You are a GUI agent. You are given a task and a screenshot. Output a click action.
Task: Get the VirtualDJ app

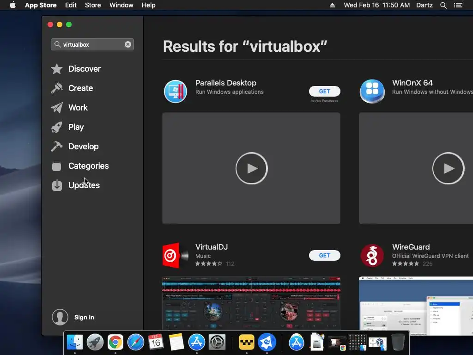click(325, 255)
